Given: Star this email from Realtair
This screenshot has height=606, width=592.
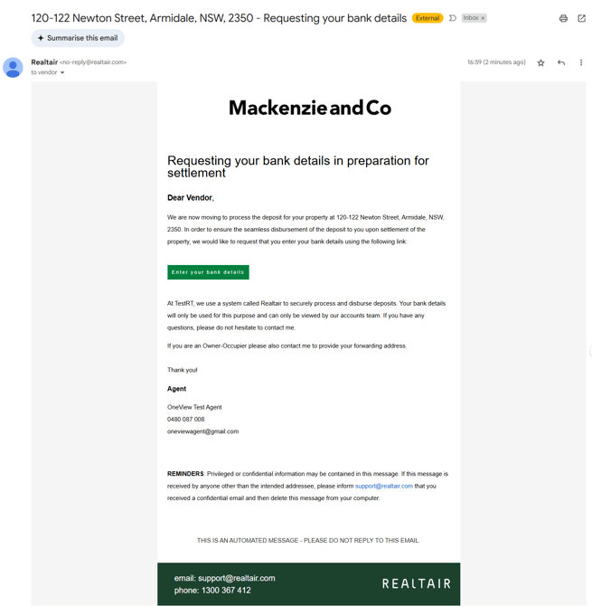Looking at the screenshot, I should (540, 62).
